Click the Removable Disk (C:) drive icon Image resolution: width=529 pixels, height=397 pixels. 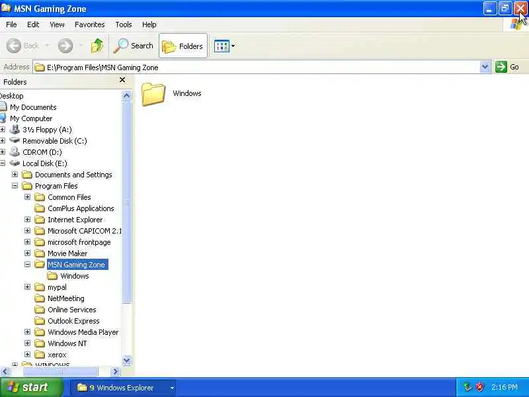click(15, 140)
